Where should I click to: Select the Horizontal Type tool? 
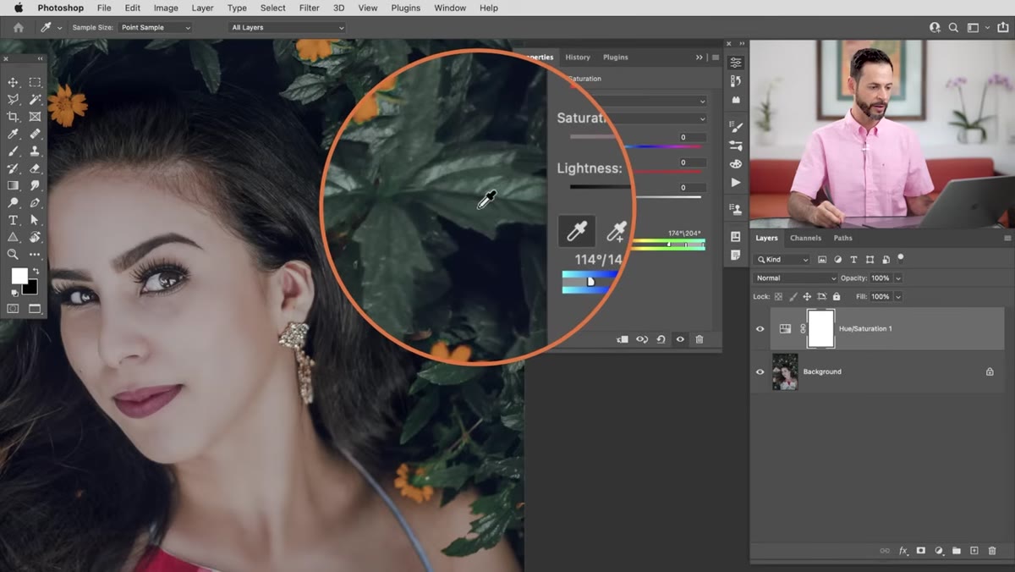[x=13, y=220]
